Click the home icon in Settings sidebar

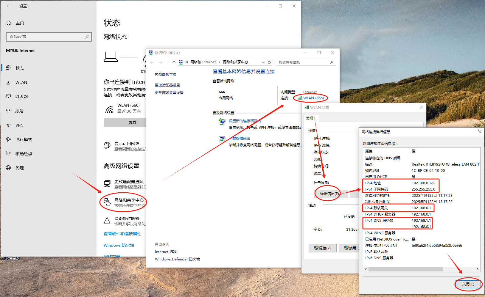(9, 23)
